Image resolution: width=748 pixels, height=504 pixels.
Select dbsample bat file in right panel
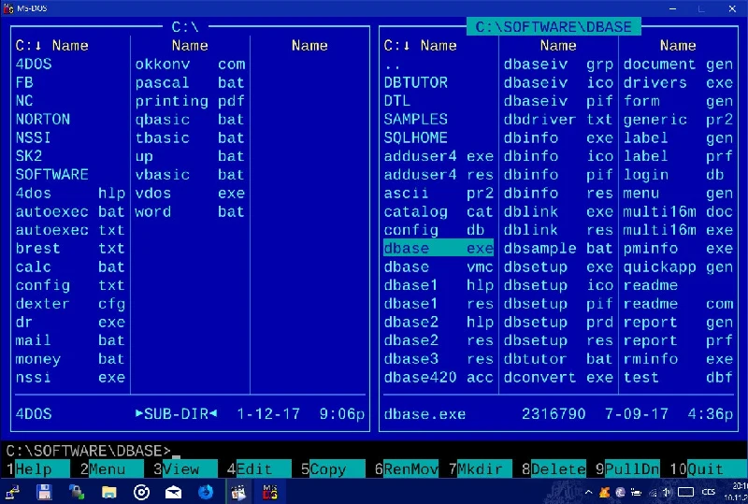pyautogui.click(x=558, y=248)
